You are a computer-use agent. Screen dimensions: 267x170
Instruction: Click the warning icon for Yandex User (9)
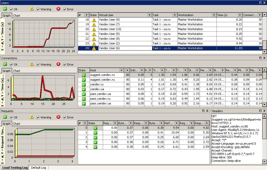pyautogui.click(x=94, y=20)
